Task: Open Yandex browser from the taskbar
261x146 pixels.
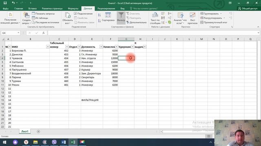Action: click(26, 142)
